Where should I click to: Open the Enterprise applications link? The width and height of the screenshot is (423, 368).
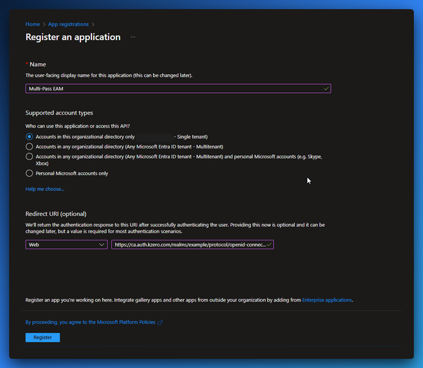point(327,300)
